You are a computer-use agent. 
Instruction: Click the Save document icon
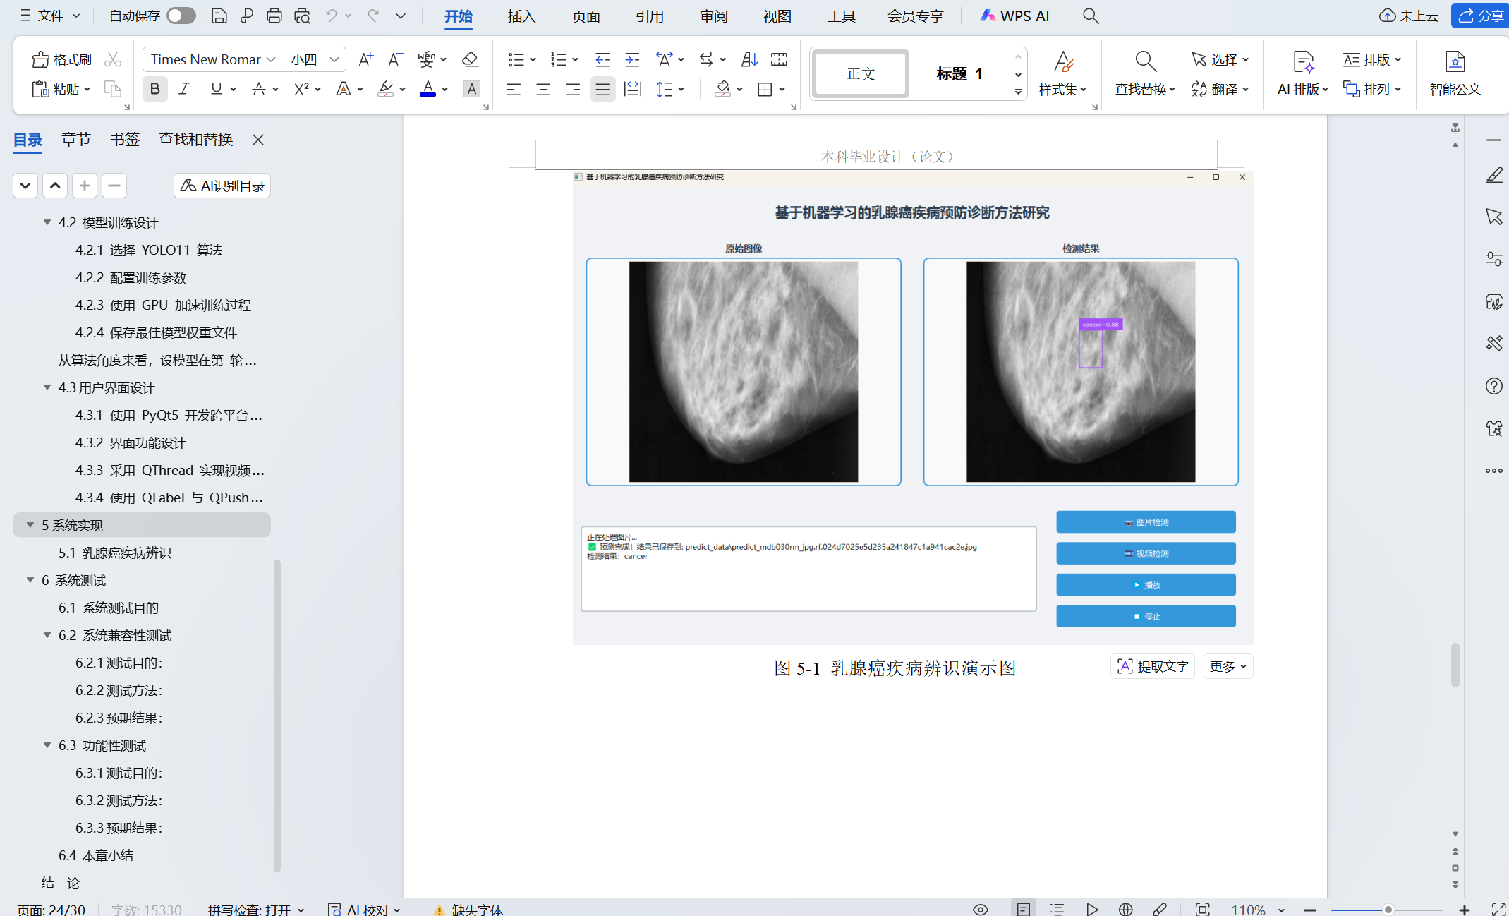[219, 16]
